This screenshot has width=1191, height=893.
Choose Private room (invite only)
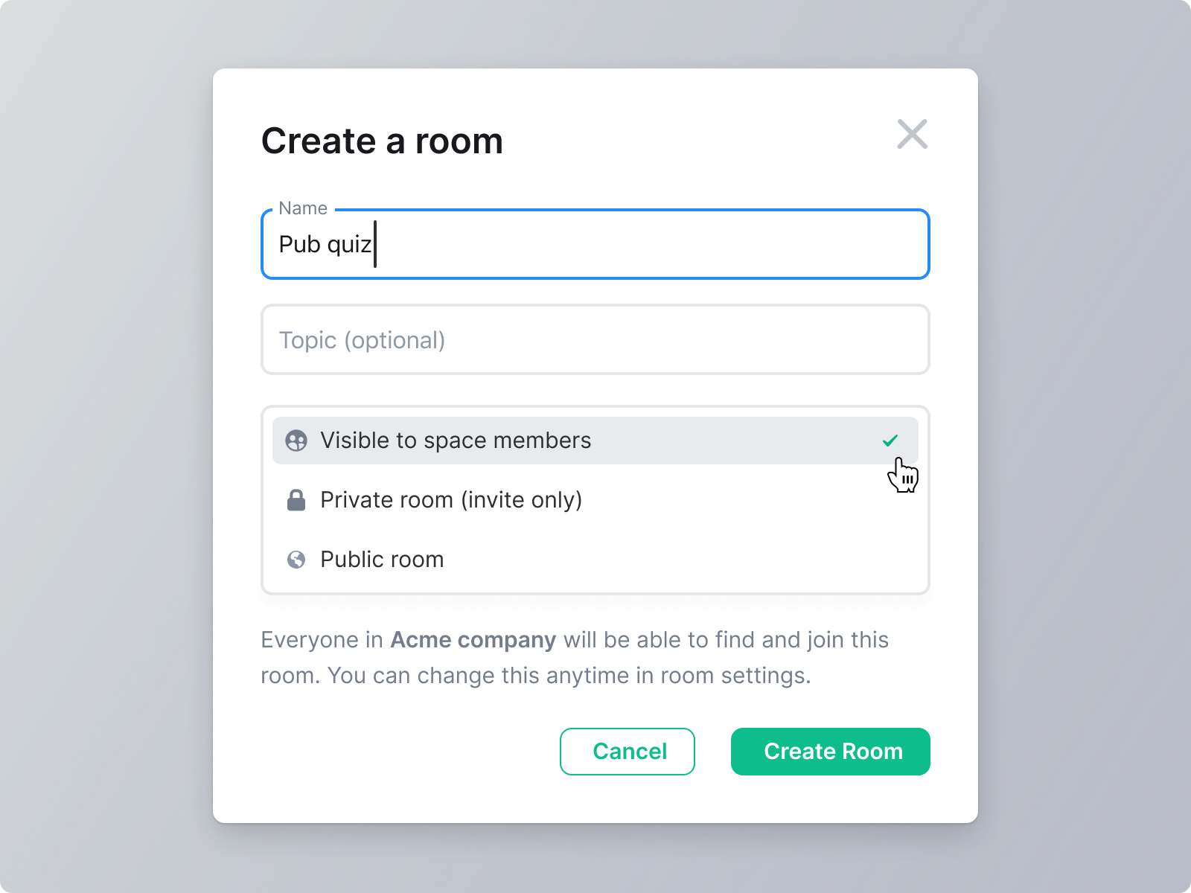(x=595, y=500)
